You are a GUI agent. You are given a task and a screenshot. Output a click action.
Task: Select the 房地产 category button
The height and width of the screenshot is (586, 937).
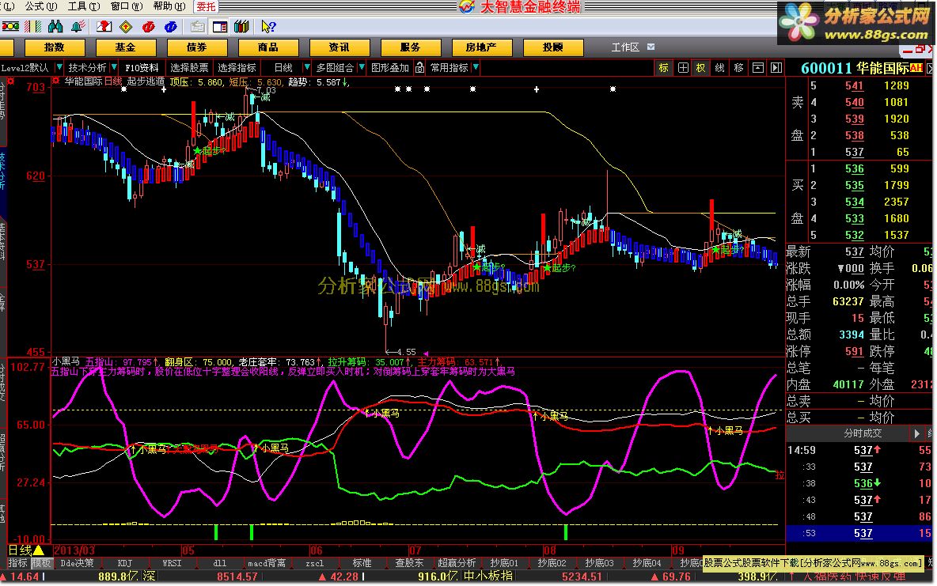tap(481, 47)
